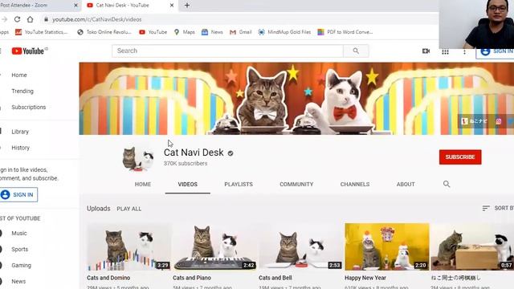Open the Maps bookmark
The height and width of the screenshot is (289, 514).
click(184, 32)
